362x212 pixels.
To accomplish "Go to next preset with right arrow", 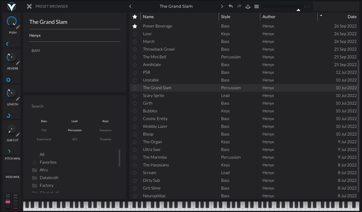I will pos(222,6).
